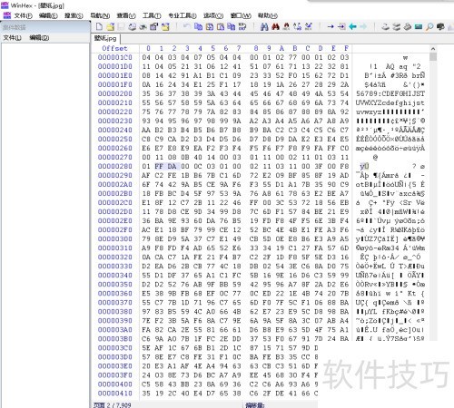Open the 搜索(S) menu
Viewport: 454px width, 408px height.
(74, 15)
